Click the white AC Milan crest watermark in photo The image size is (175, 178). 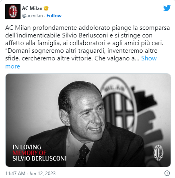[159, 153]
